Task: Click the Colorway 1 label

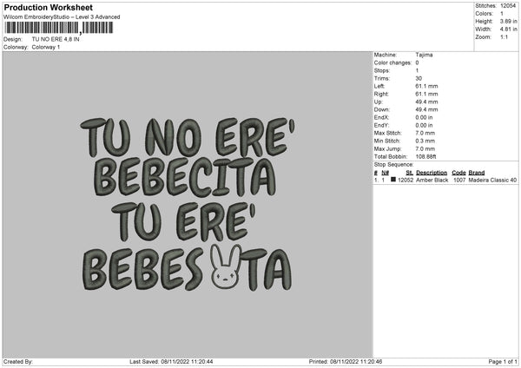Action: pos(44,47)
